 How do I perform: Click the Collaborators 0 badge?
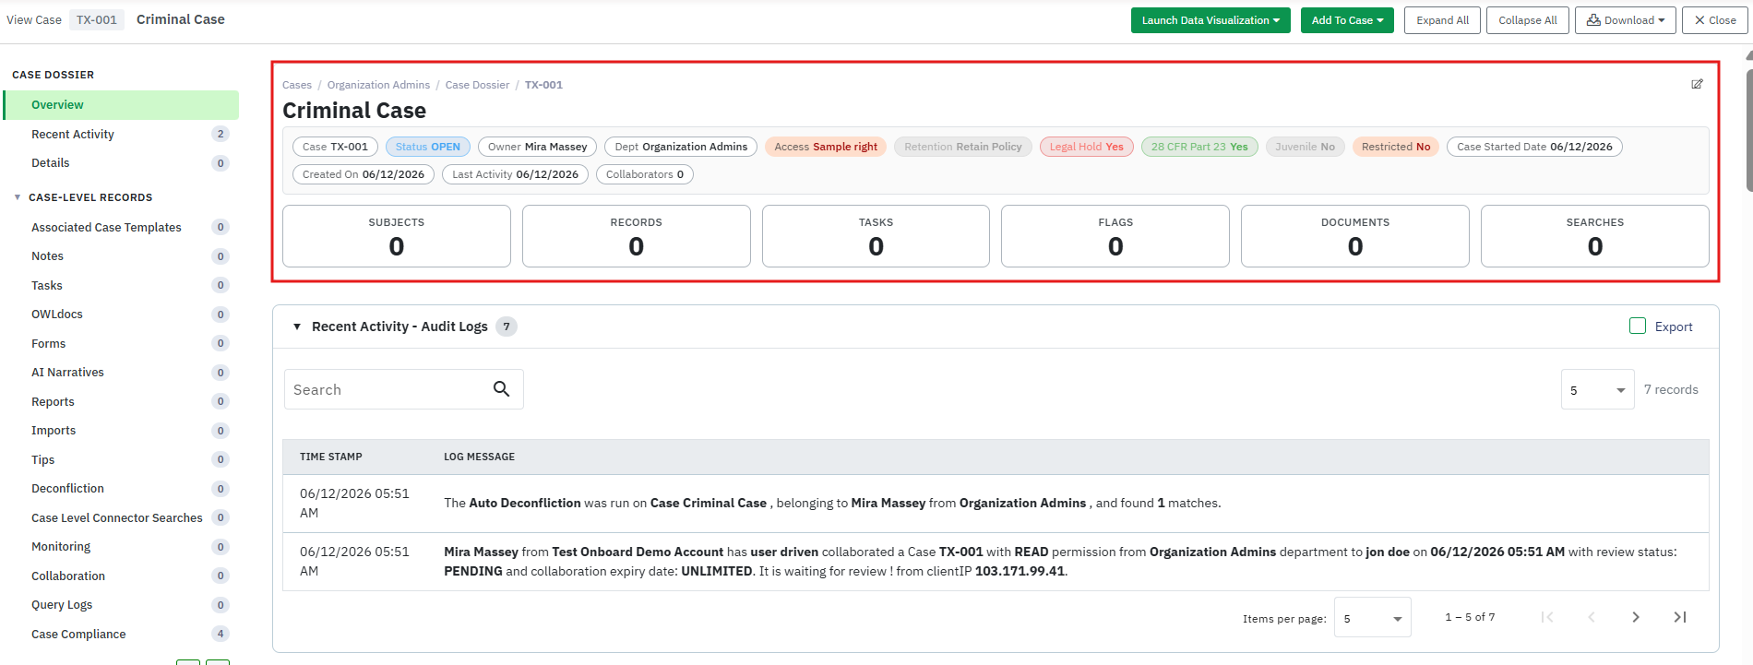point(645,174)
